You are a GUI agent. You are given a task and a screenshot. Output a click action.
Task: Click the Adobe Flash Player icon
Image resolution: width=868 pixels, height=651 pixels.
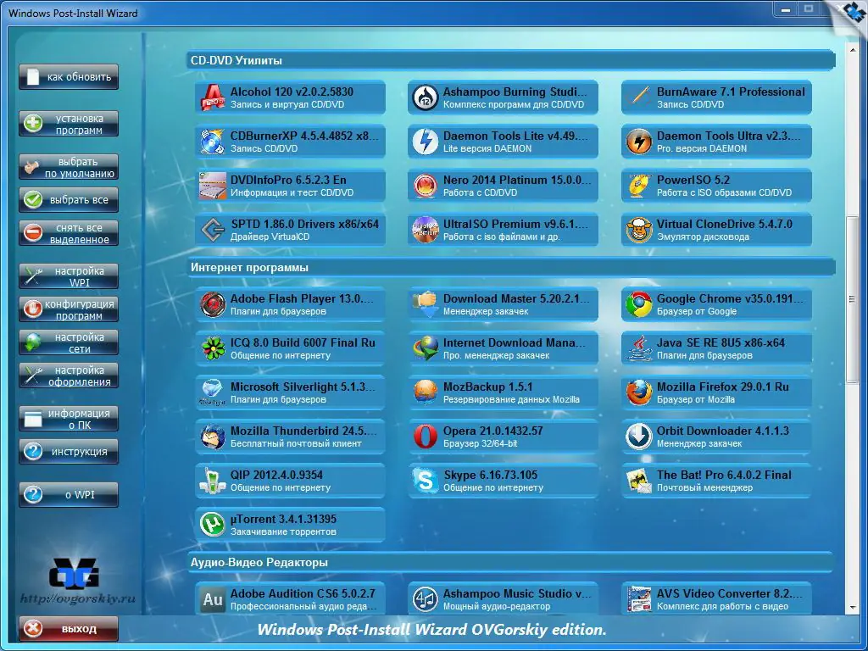pyautogui.click(x=213, y=304)
